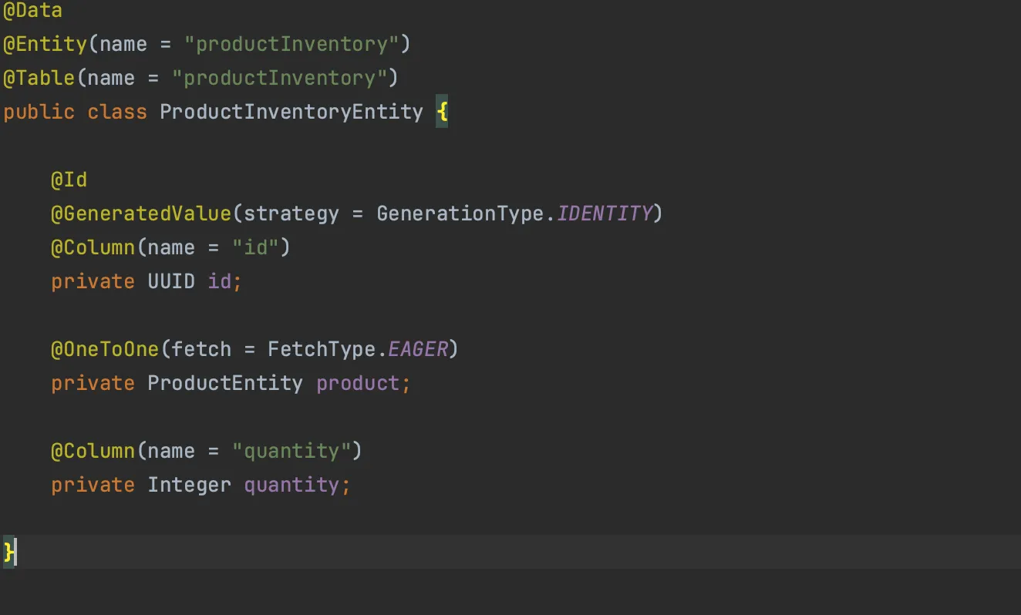Screen dimensions: 1021x615
Task: Select FetchType.EAGER value
Action: click(357, 348)
